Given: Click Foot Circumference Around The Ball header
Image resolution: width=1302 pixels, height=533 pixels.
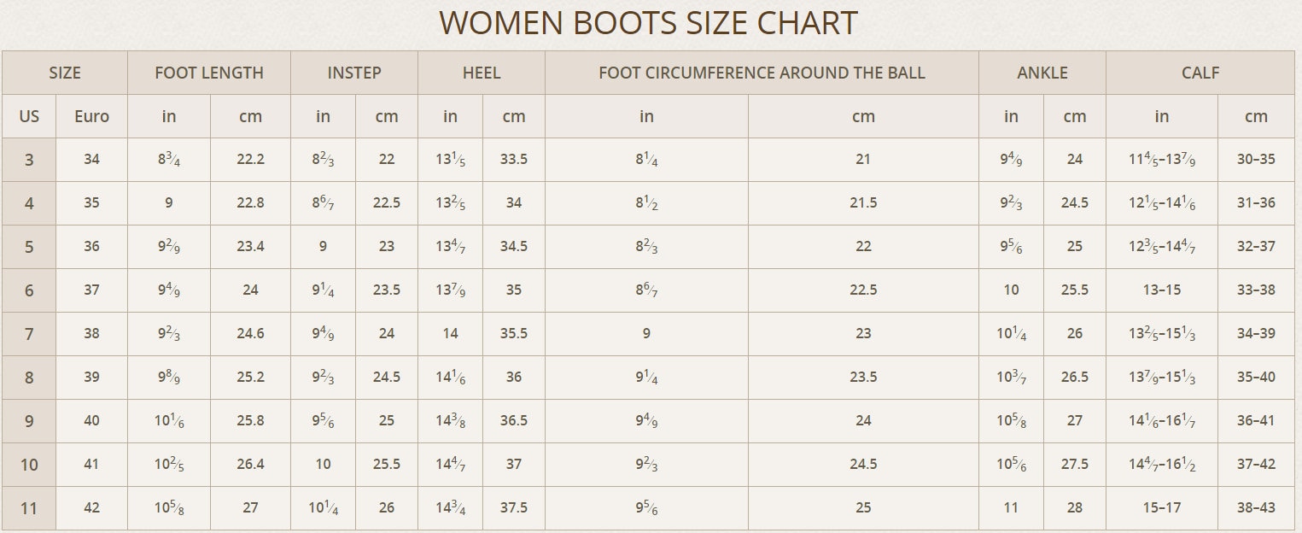Looking at the screenshot, I should [762, 73].
